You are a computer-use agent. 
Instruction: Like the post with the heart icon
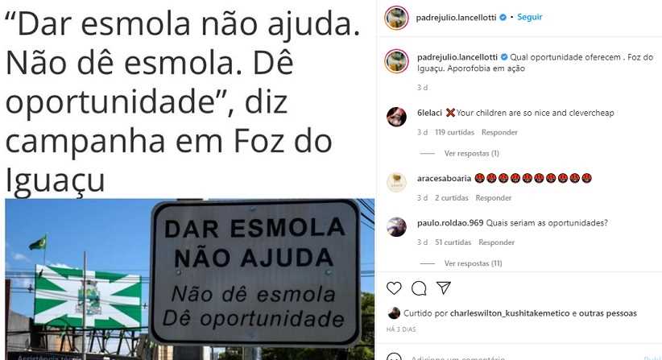394,288
